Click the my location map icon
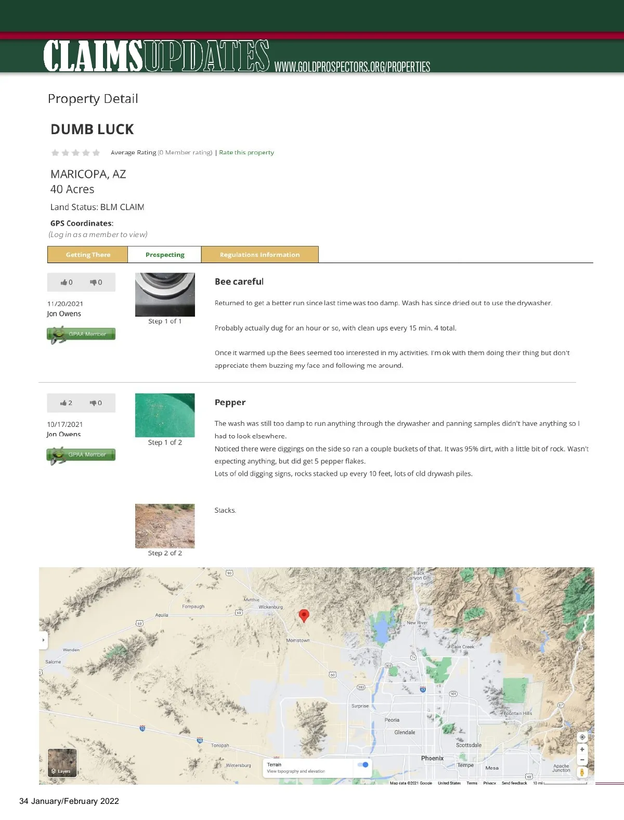 (x=582, y=737)
